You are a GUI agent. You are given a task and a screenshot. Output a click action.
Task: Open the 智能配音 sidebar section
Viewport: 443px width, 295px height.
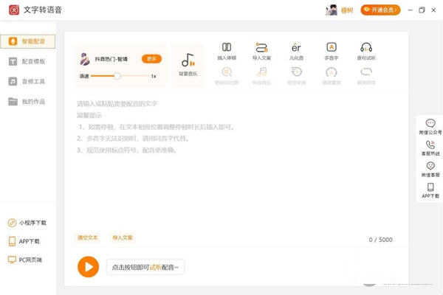[x=28, y=41]
